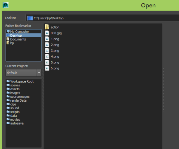Open the action folder icon
The height and width of the screenshot is (149, 179).
point(47,27)
